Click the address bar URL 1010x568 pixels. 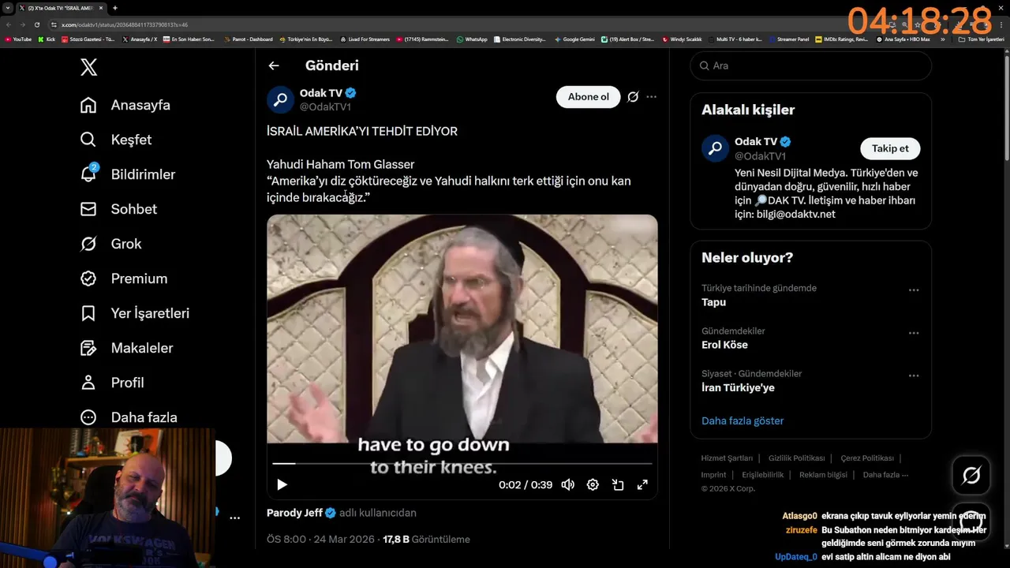(125, 25)
